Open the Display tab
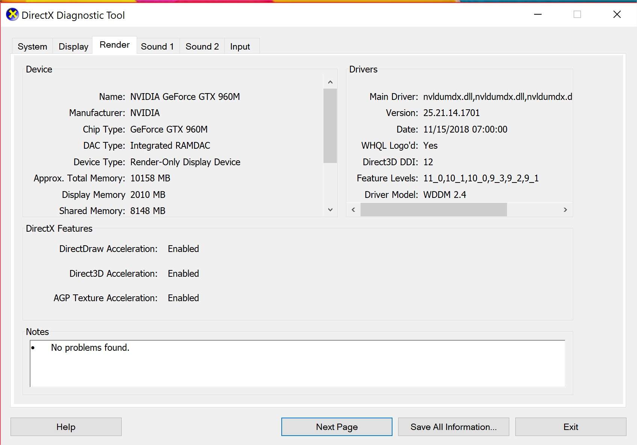 [x=73, y=47]
